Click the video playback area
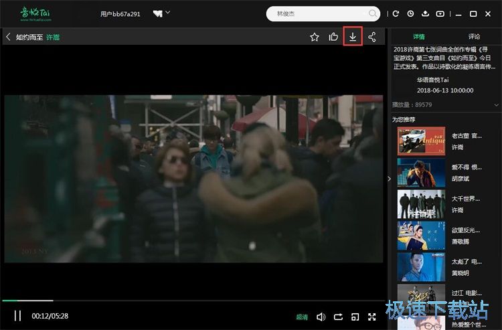 coord(193,179)
